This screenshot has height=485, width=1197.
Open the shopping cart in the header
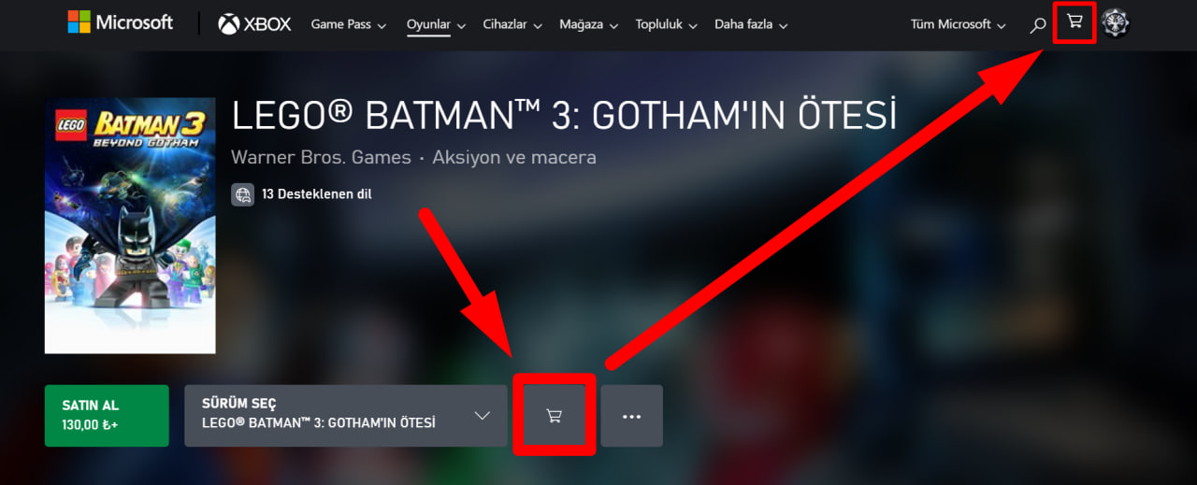(1074, 22)
